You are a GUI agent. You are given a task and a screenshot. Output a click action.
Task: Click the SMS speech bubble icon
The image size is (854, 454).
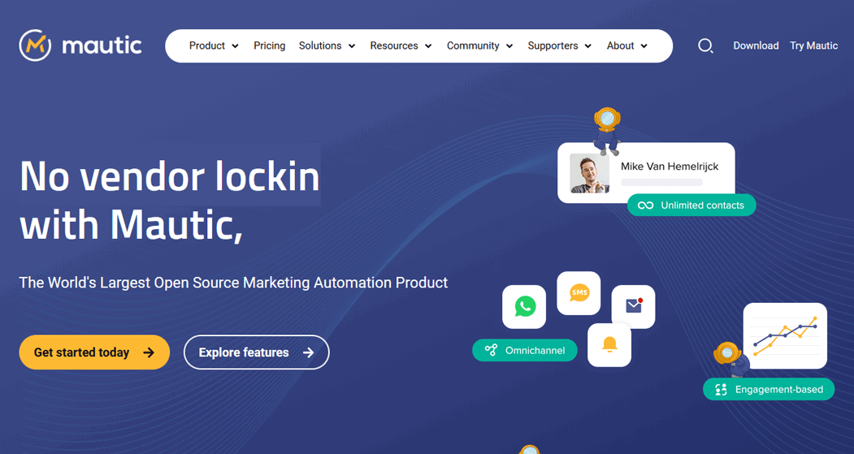click(579, 293)
